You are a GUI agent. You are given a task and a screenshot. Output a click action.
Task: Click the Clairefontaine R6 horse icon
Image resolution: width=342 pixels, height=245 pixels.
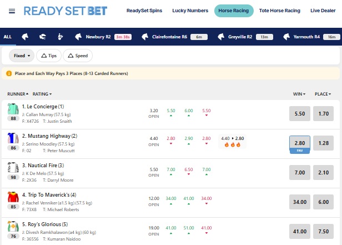pyautogui.click(x=145, y=37)
